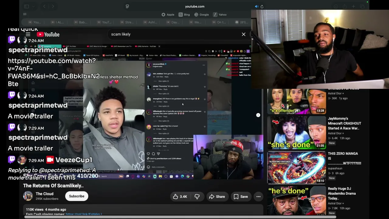Dislike the video with the thumbs-down

(197, 196)
